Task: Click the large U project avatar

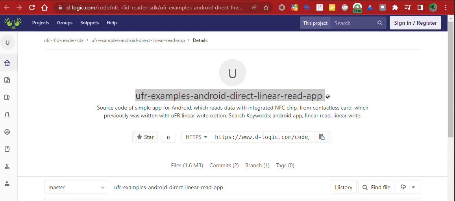Action: (x=233, y=73)
